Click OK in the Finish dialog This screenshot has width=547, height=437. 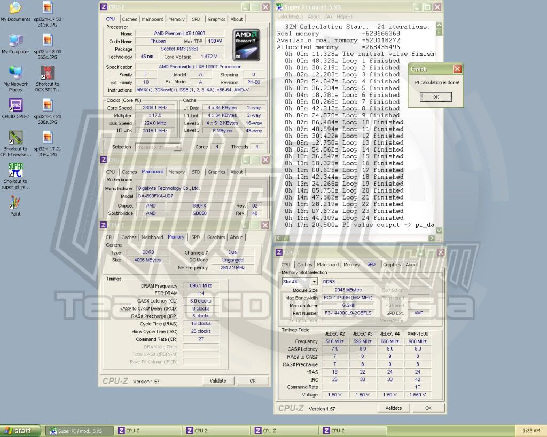(435, 97)
